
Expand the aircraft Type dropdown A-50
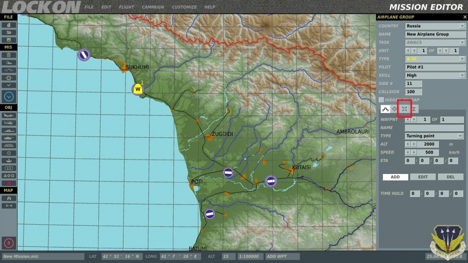coord(462,59)
